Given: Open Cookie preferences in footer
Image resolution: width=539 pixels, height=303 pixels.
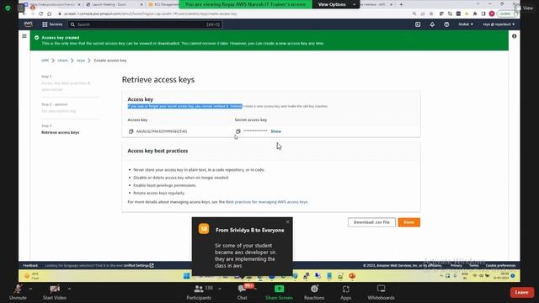Looking at the screenshot, I should (x=500, y=266).
